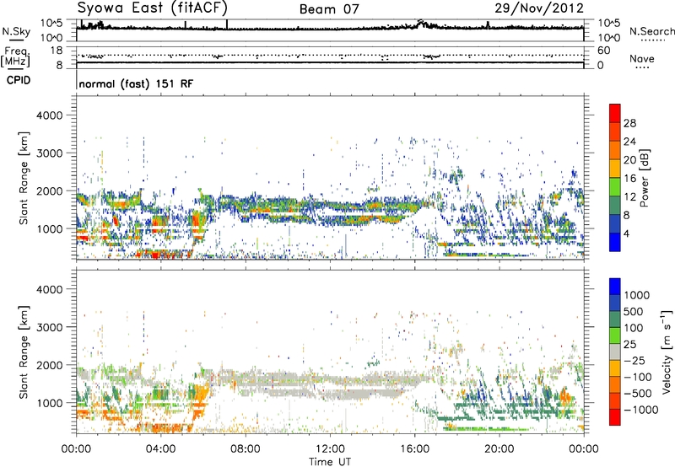
Task: Click the red top segment of Power colorbar
Action: 615,113
